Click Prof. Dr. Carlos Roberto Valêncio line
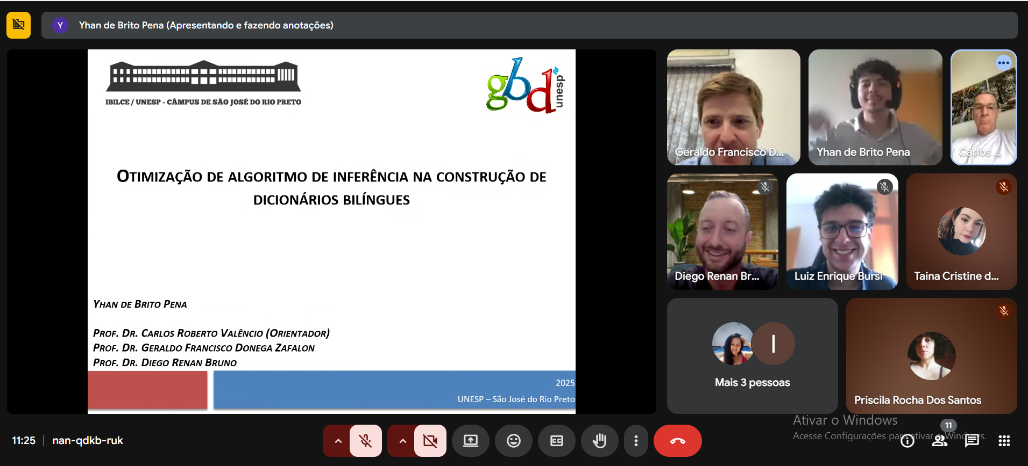The height and width of the screenshot is (466, 1028). (211, 333)
